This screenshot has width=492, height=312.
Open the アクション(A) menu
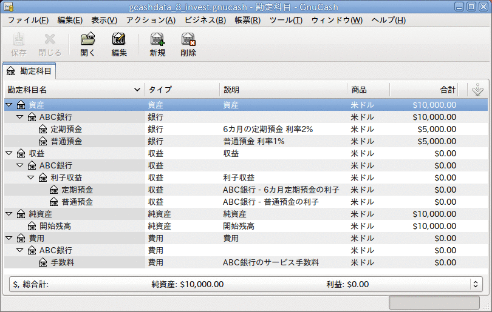[151, 21]
